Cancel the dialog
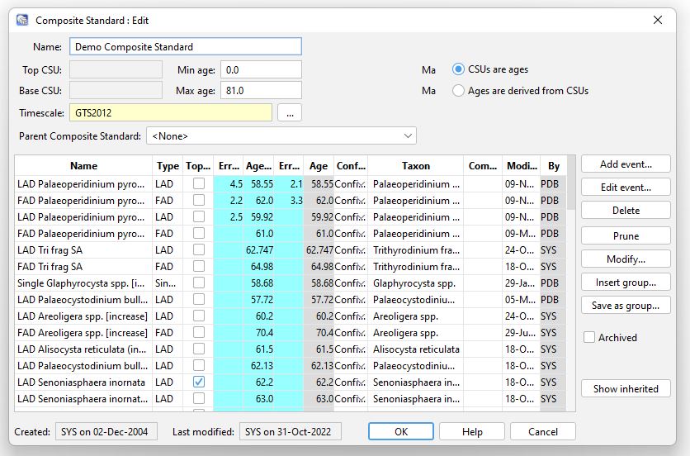The width and height of the screenshot is (690, 456). 543,432
